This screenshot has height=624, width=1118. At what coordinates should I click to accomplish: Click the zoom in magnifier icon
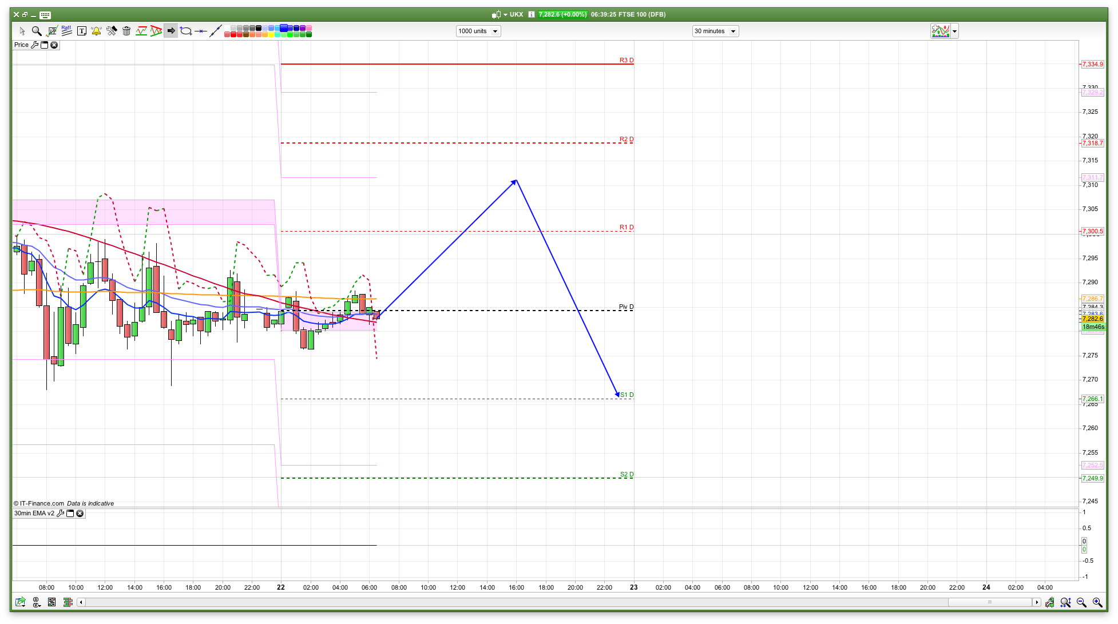(1097, 602)
